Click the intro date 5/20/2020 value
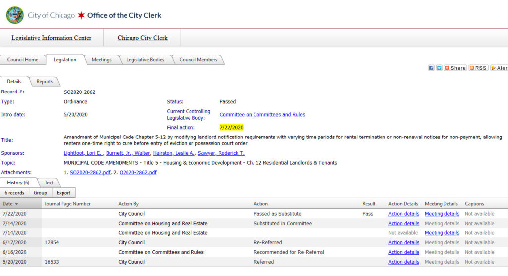This screenshot has width=508, height=276. click(x=76, y=115)
